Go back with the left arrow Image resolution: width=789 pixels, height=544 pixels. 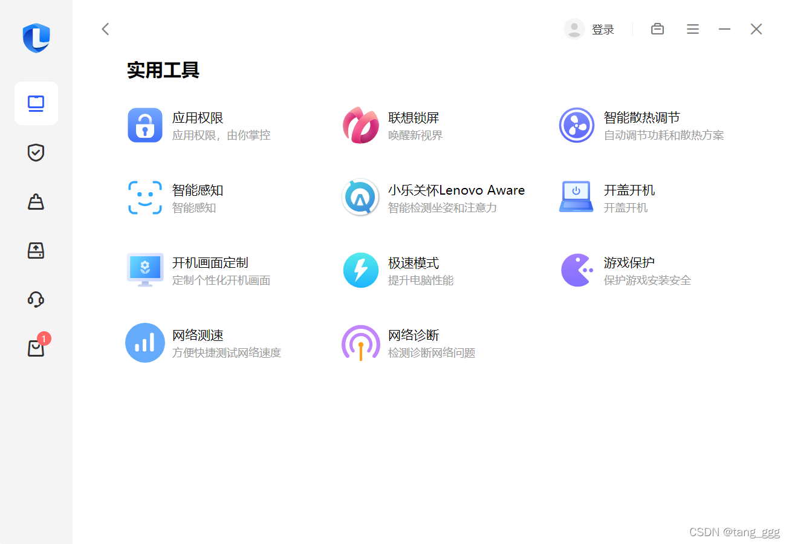(105, 29)
